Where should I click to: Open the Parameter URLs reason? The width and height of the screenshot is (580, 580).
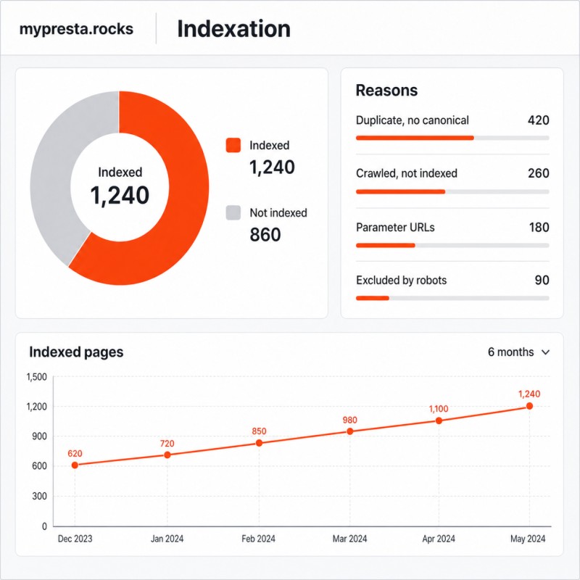(395, 227)
